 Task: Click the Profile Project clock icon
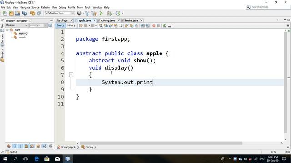pos(118,13)
